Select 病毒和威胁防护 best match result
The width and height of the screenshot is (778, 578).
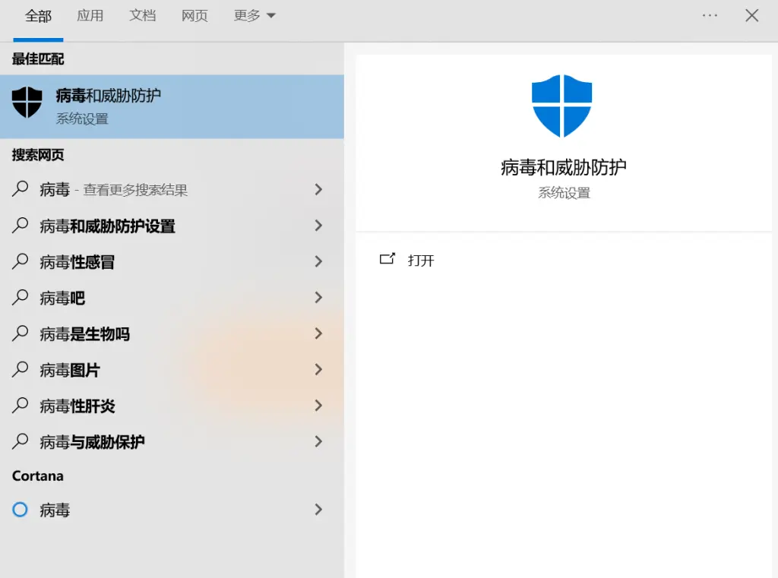click(x=172, y=106)
